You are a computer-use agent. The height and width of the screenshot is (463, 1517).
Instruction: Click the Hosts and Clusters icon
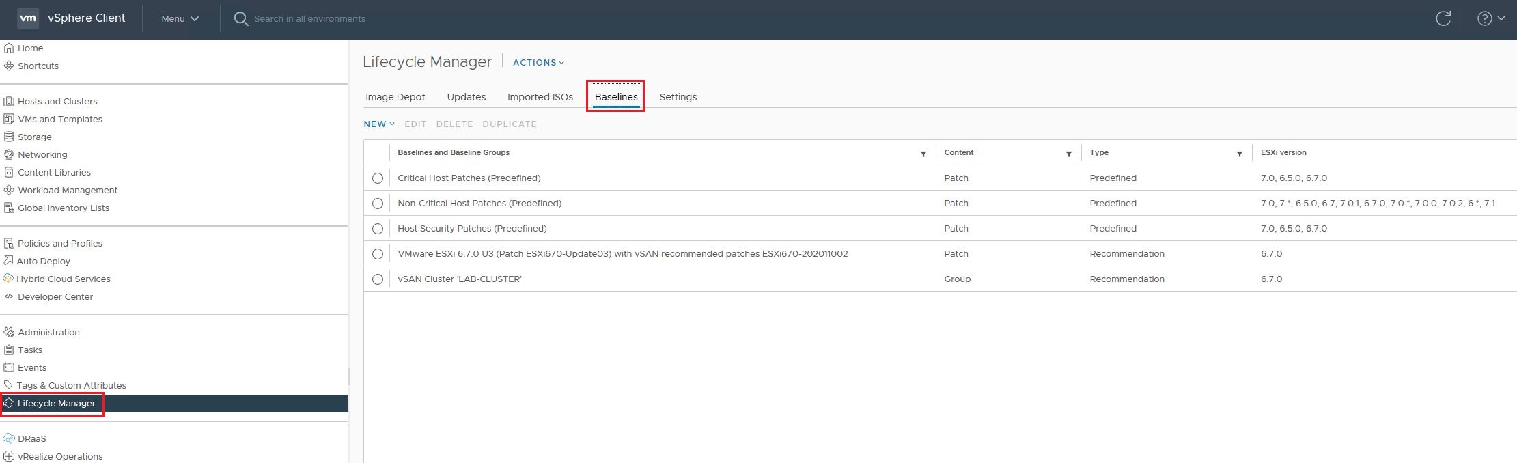[x=9, y=101]
